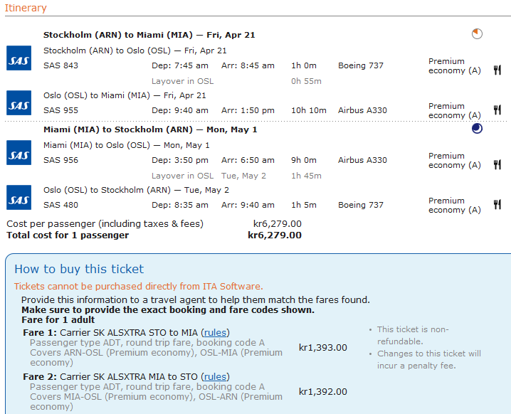Click meal icon for Oslo to Miami flight
Image resolution: width=511 pixels, height=414 pixels.
coord(497,110)
